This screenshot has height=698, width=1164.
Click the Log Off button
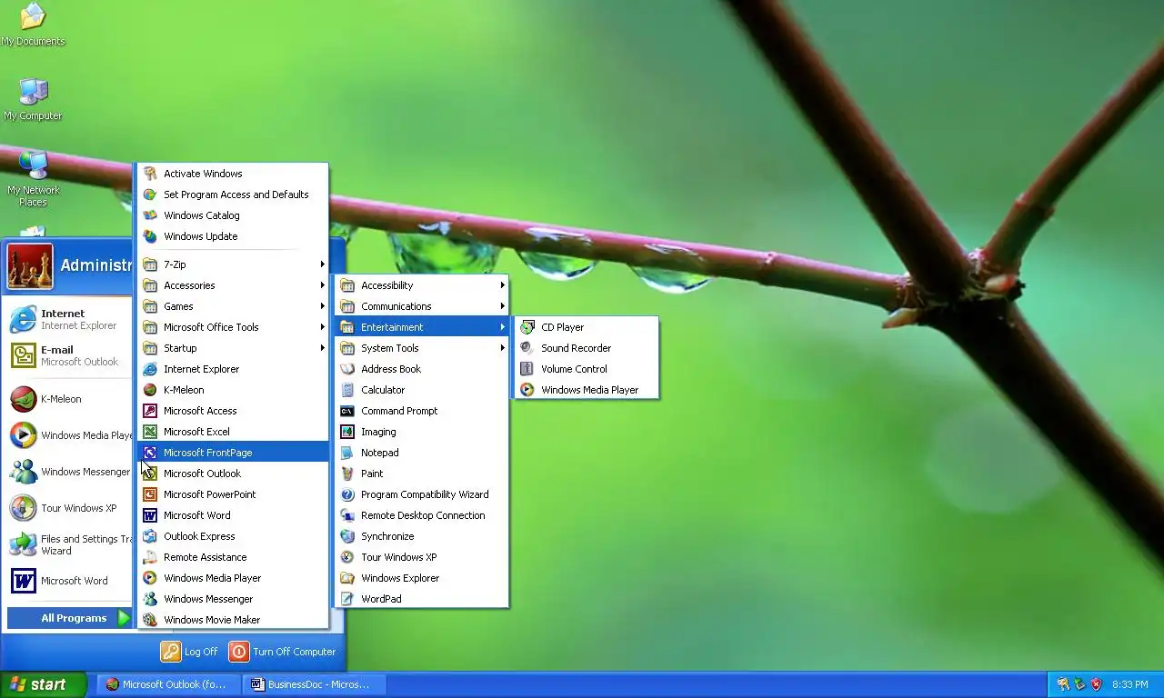(x=190, y=652)
